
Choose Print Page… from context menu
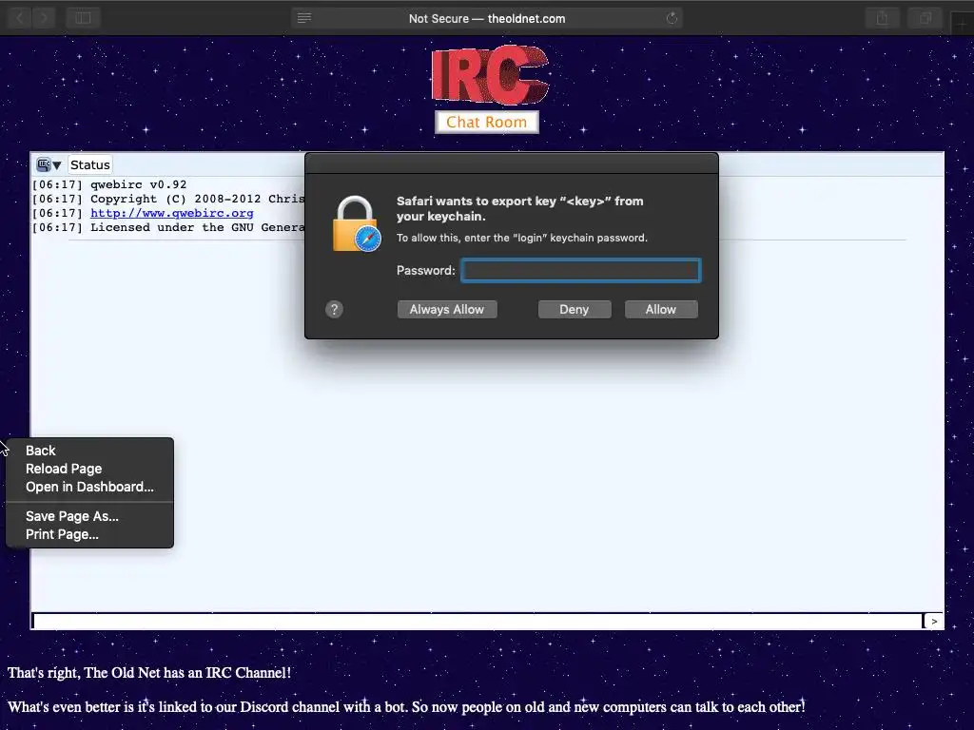[x=89, y=534]
